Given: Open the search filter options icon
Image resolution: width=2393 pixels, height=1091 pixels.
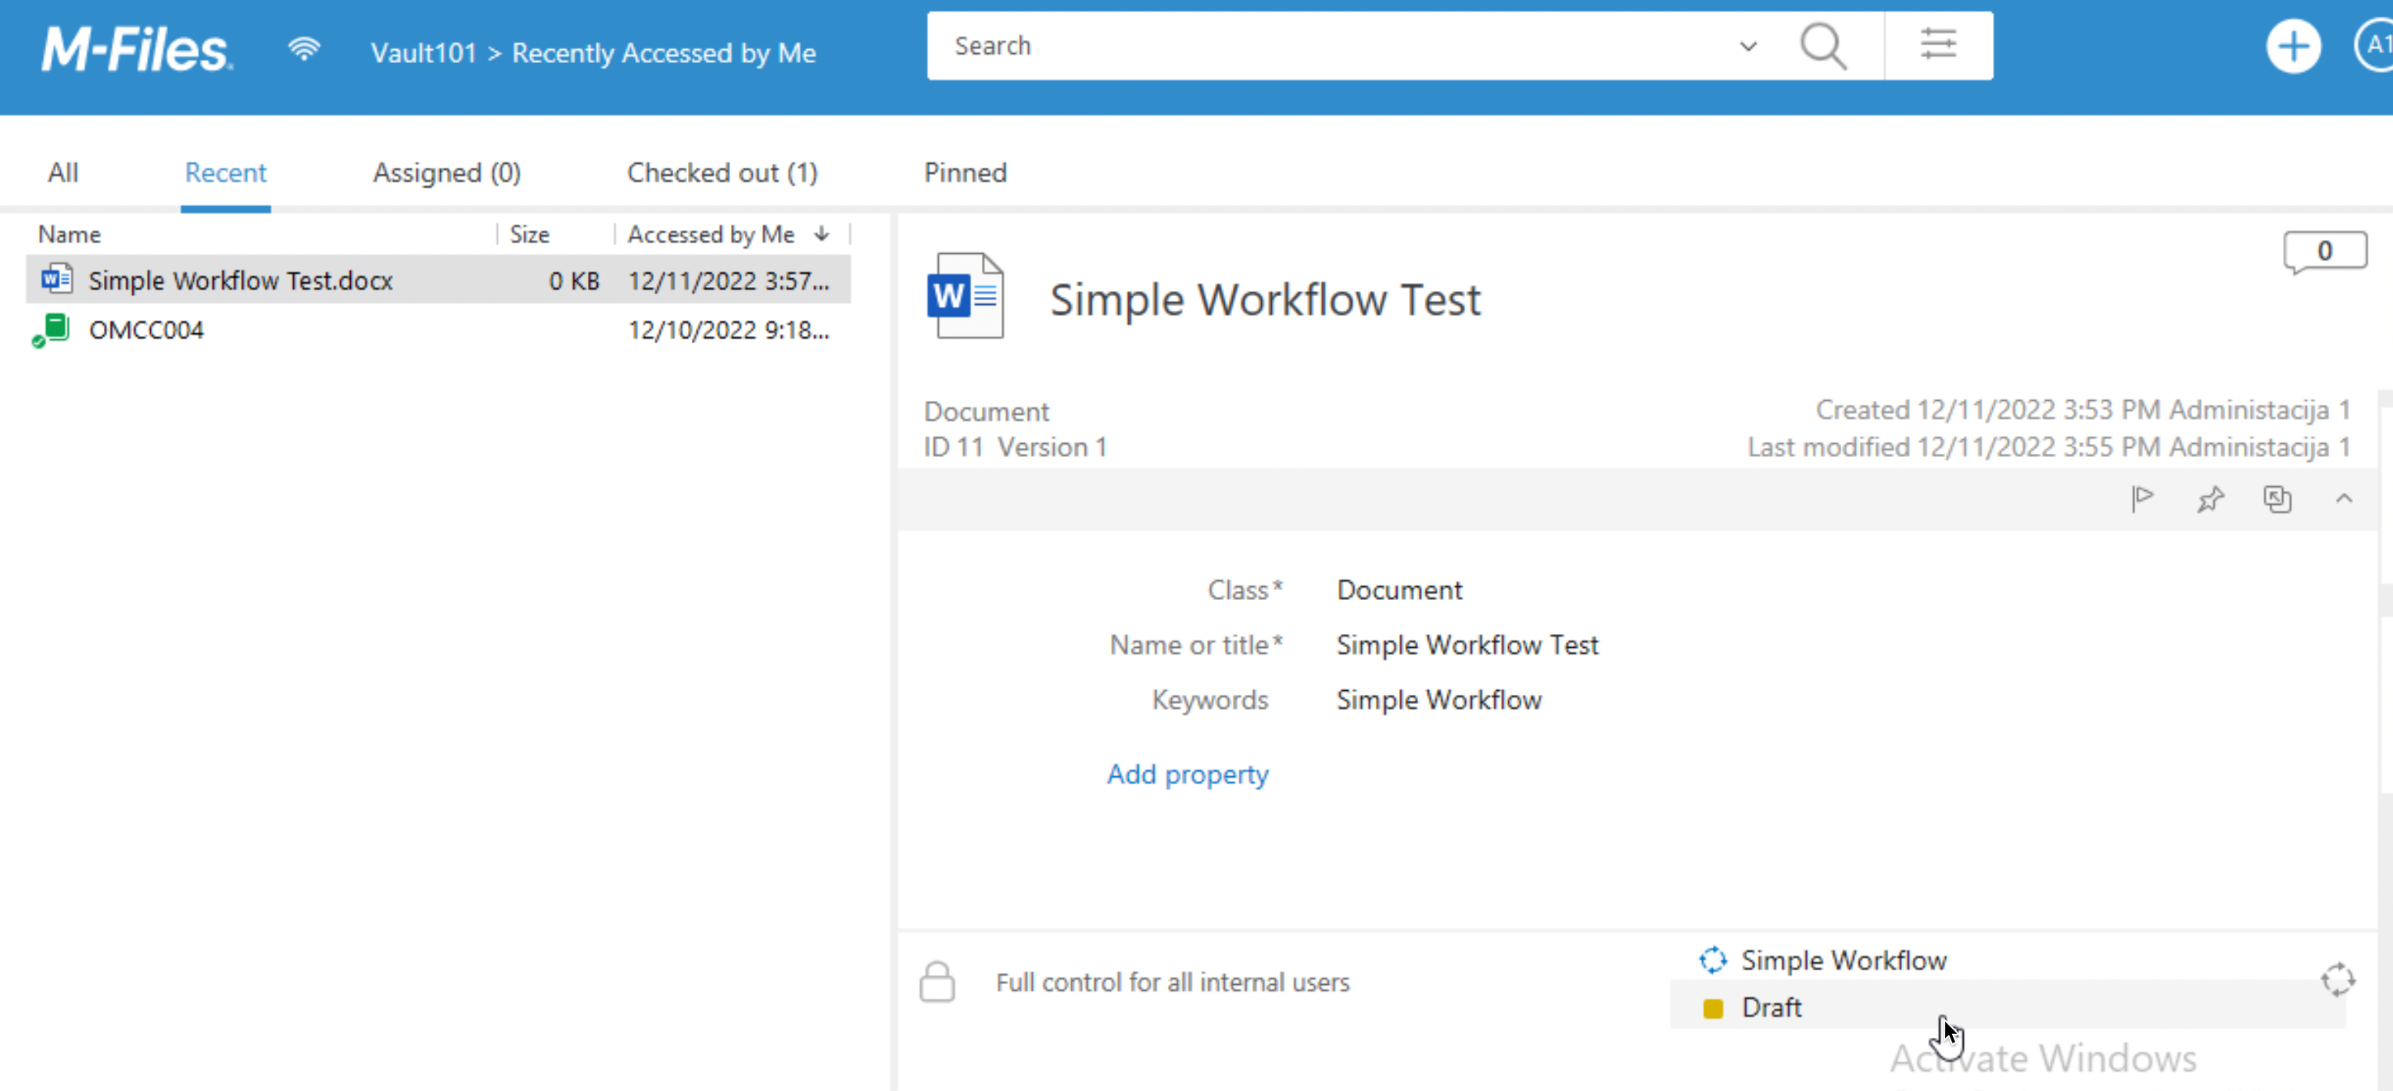Looking at the screenshot, I should (x=1937, y=45).
